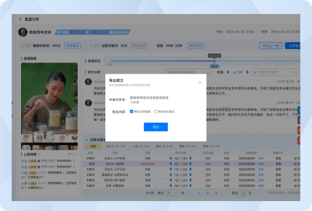The width and height of the screenshot is (312, 211).
Task: Click next-hit arrow in 直播知识-运营知识点 row
Action: [190, 175]
